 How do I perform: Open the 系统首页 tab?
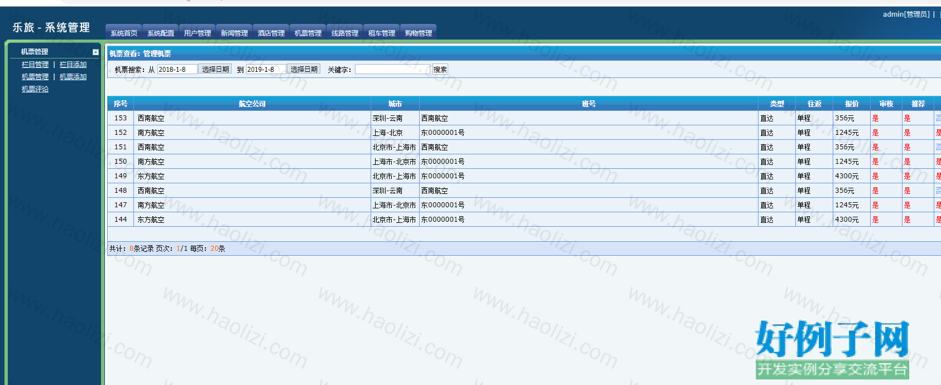click(124, 33)
